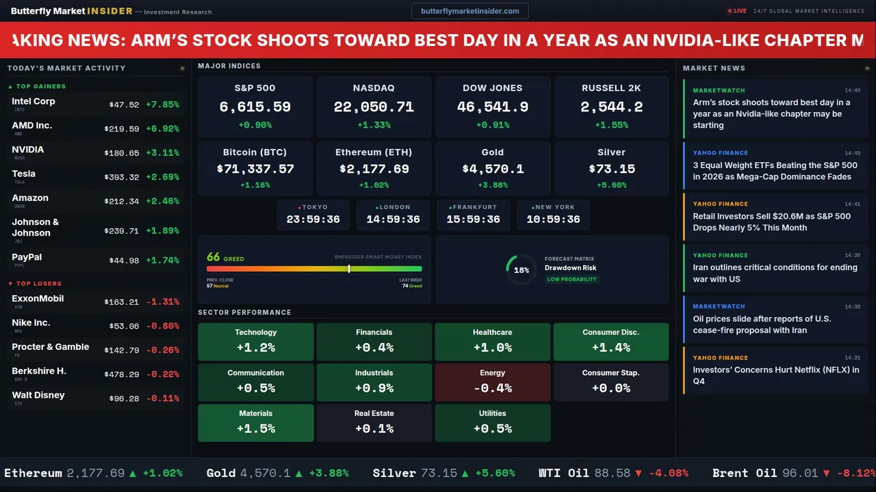
Task: Click the Bitcoin (BTC) price card
Action: pyautogui.click(x=255, y=168)
